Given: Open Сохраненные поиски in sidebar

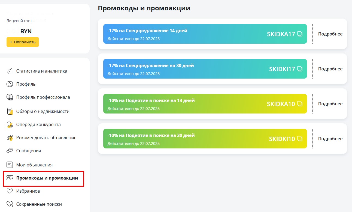Looking at the screenshot, I should 39,204.
